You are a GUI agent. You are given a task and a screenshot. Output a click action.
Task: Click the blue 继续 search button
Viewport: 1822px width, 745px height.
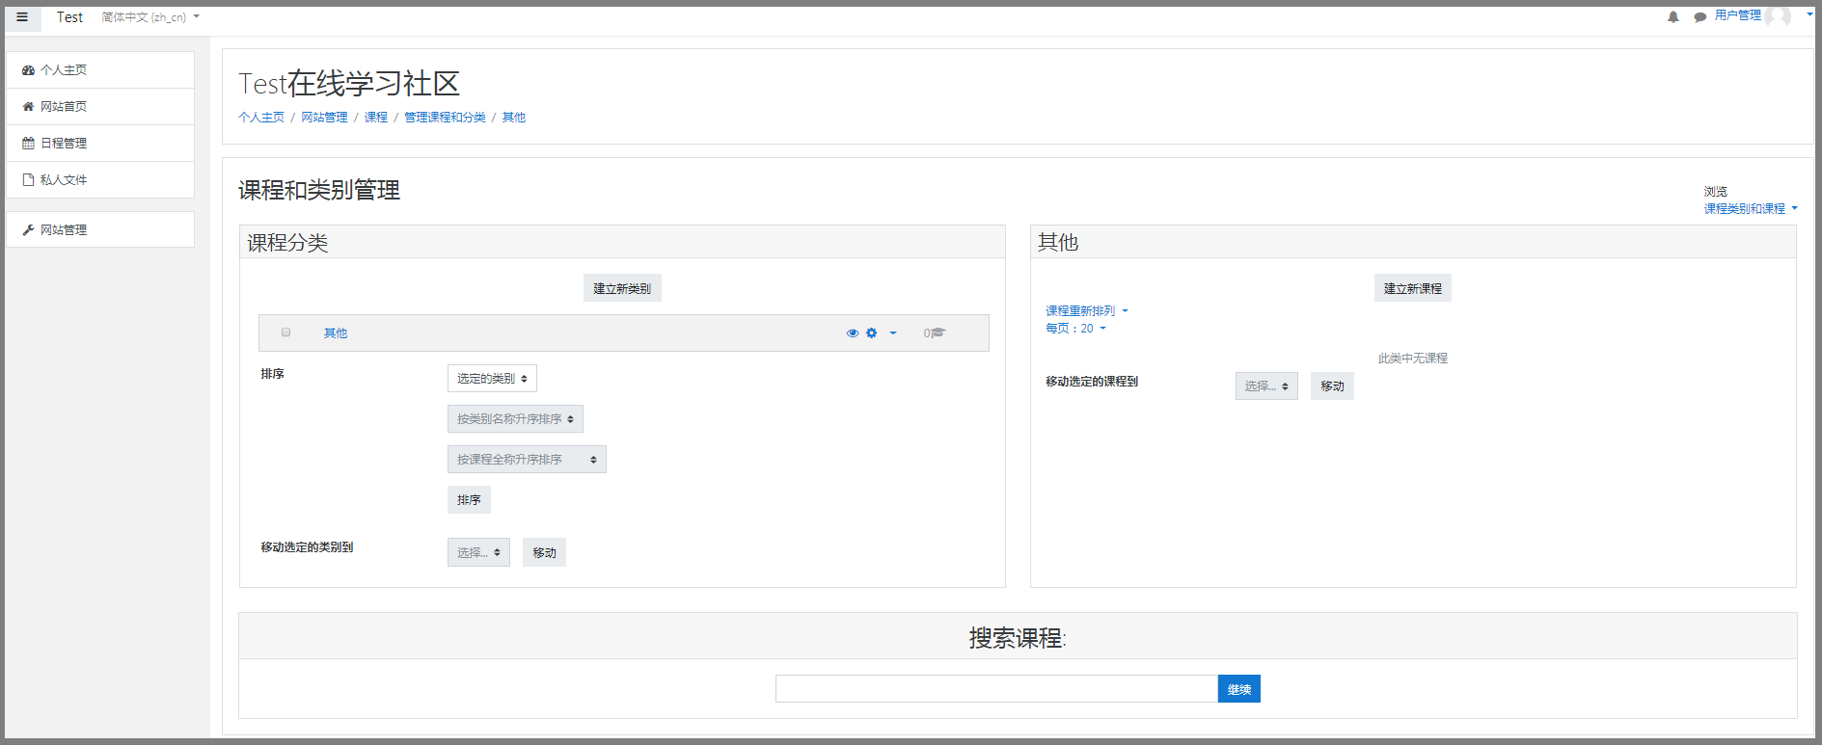coord(1239,689)
